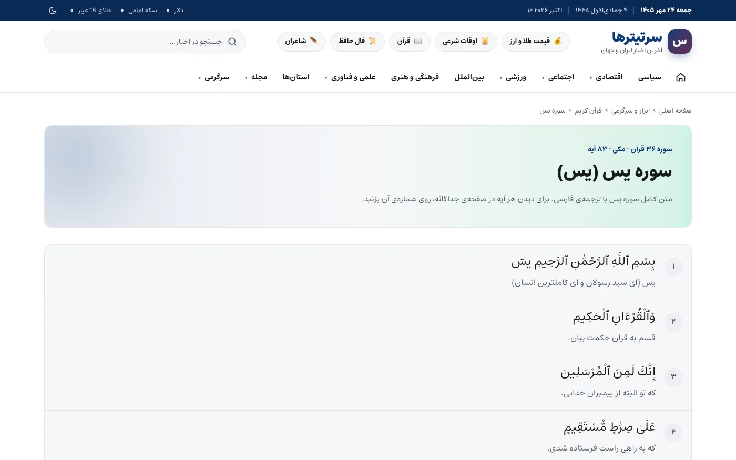Expand the اجتماعی dropdown menu
736x460 pixels.
tap(558, 77)
